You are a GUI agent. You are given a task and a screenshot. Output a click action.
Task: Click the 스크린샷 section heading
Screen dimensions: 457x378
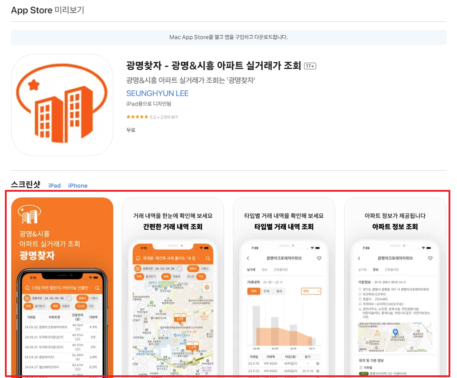[26, 185]
